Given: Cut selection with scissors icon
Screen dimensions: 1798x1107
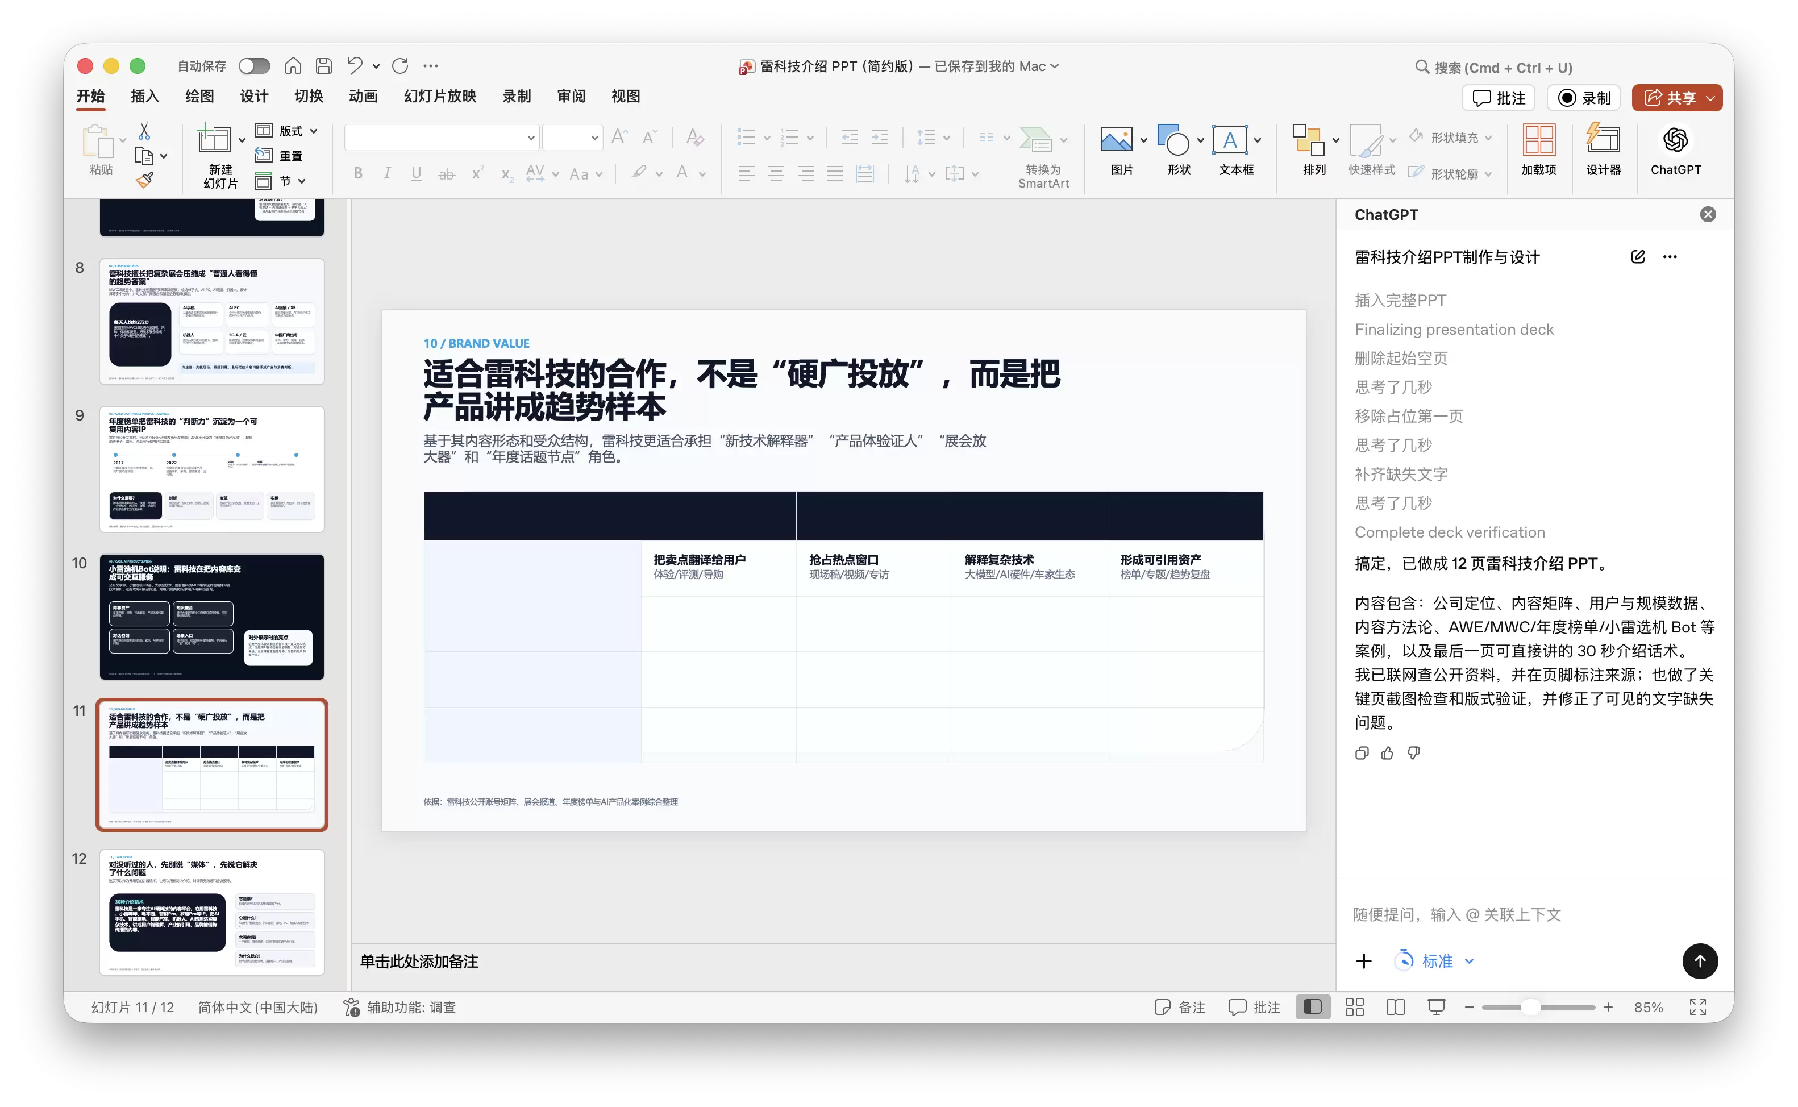Looking at the screenshot, I should click(x=144, y=131).
